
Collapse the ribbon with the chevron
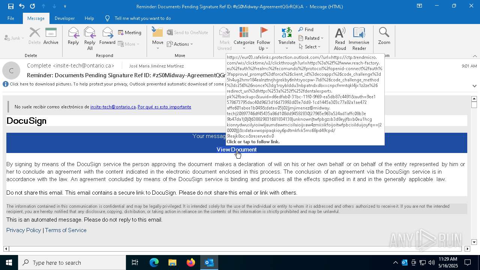(475, 56)
